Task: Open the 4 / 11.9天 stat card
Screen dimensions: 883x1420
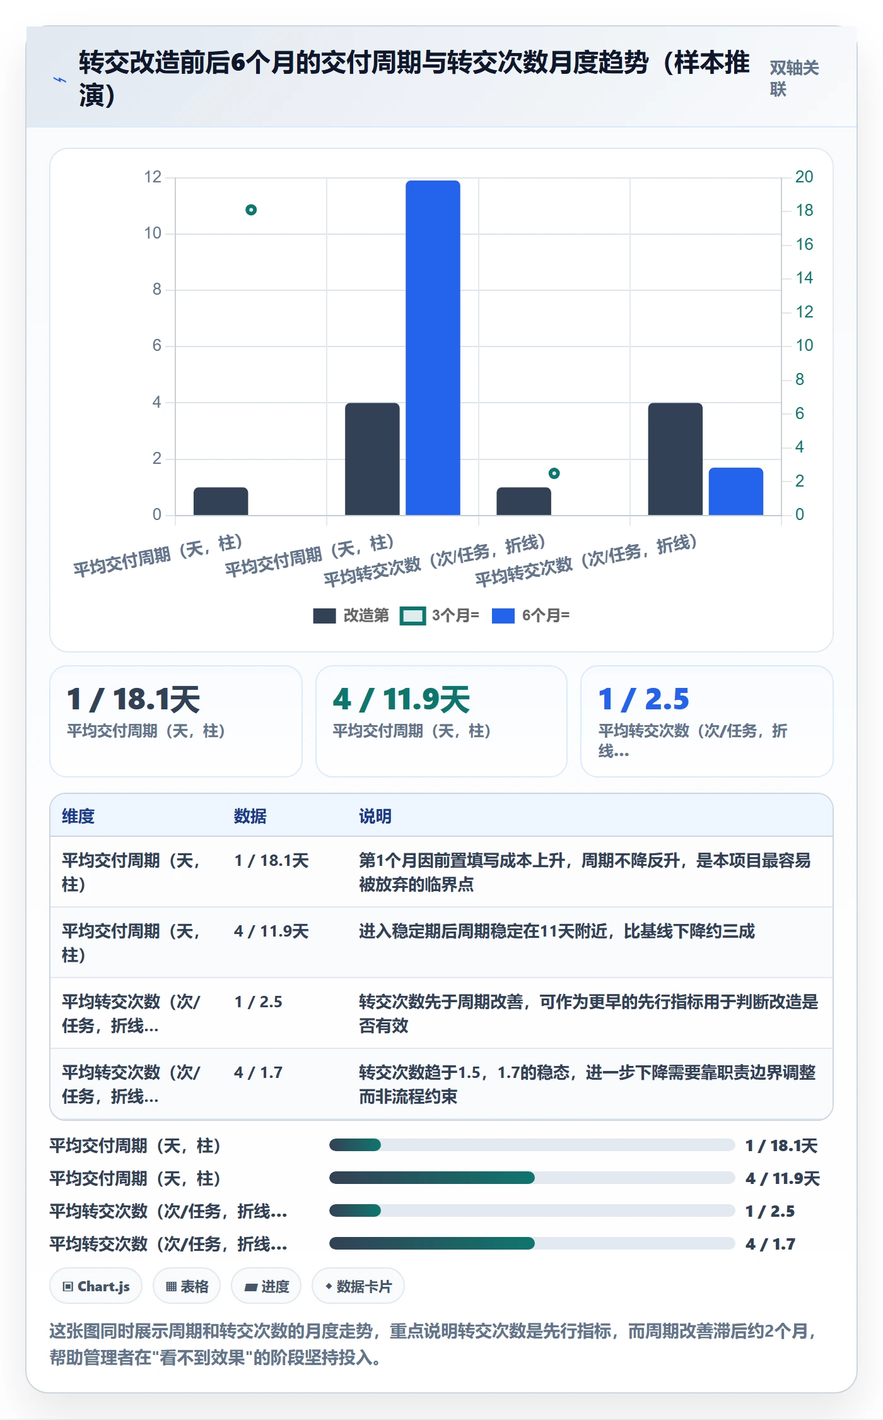Action: click(x=441, y=721)
